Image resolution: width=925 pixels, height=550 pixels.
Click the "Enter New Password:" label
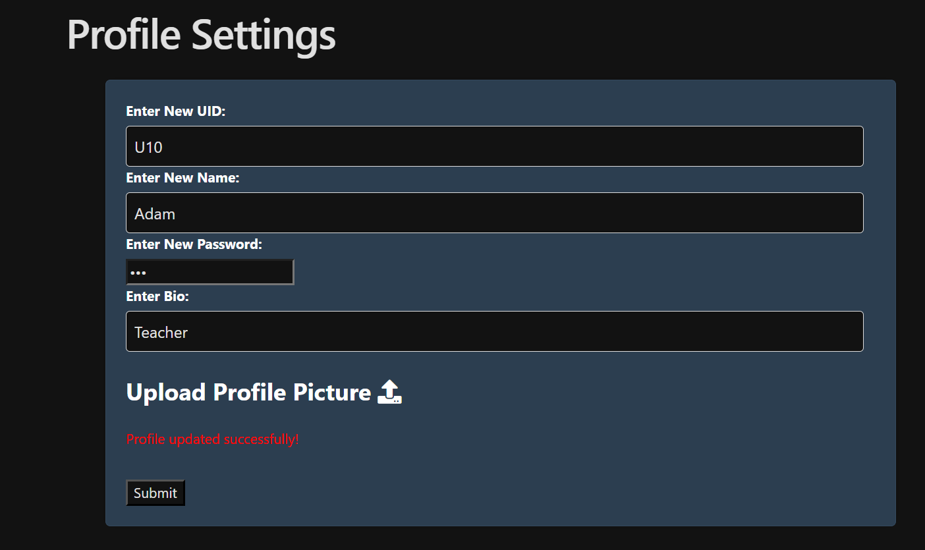click(x=194, y=244)
